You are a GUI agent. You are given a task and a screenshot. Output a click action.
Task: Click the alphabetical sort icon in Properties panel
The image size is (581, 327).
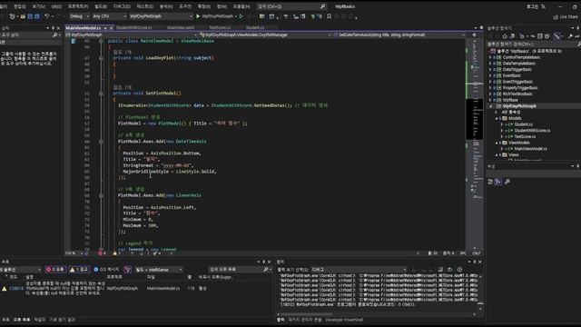click(x=498, y=182)
